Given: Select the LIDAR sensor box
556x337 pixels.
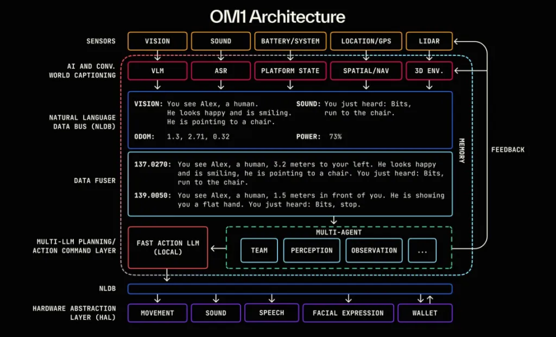Looking at the screenshot, I should [x=429, y=41].
